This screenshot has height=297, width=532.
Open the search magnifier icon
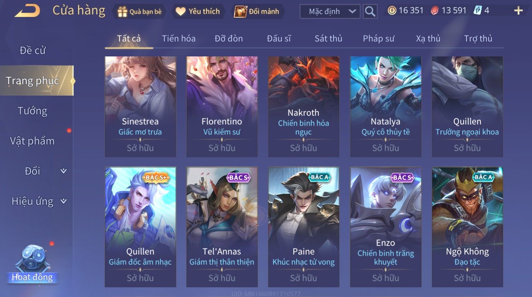point(370,11)
